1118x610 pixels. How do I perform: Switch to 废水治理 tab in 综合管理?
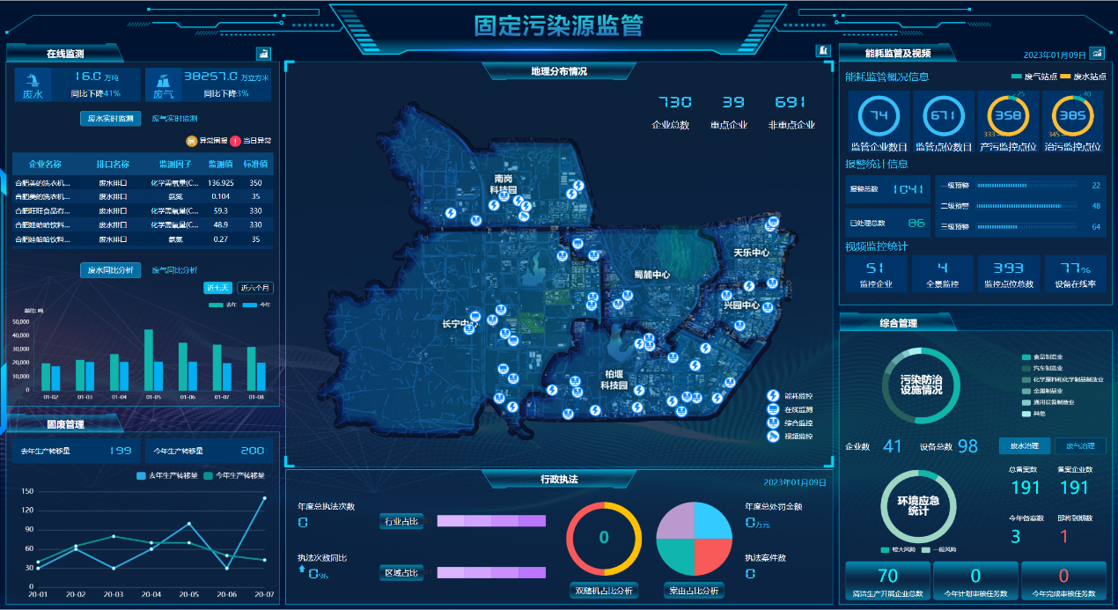coord(1024,446)
